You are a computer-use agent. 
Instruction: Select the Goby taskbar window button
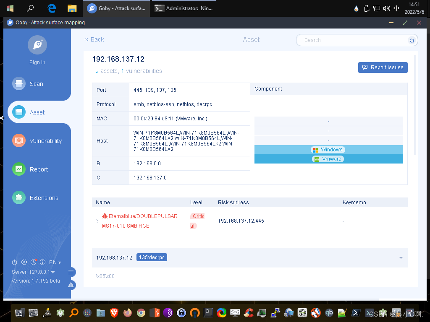click(116, 8)
